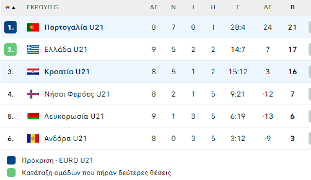Select the Λευκορωσία U21 team name
Viewport: 311px width, 180px height.
tap(74, 116)
